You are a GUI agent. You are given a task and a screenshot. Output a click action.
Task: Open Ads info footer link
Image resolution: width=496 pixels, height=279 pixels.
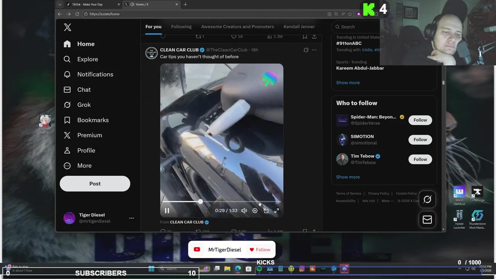coord(369,201)
